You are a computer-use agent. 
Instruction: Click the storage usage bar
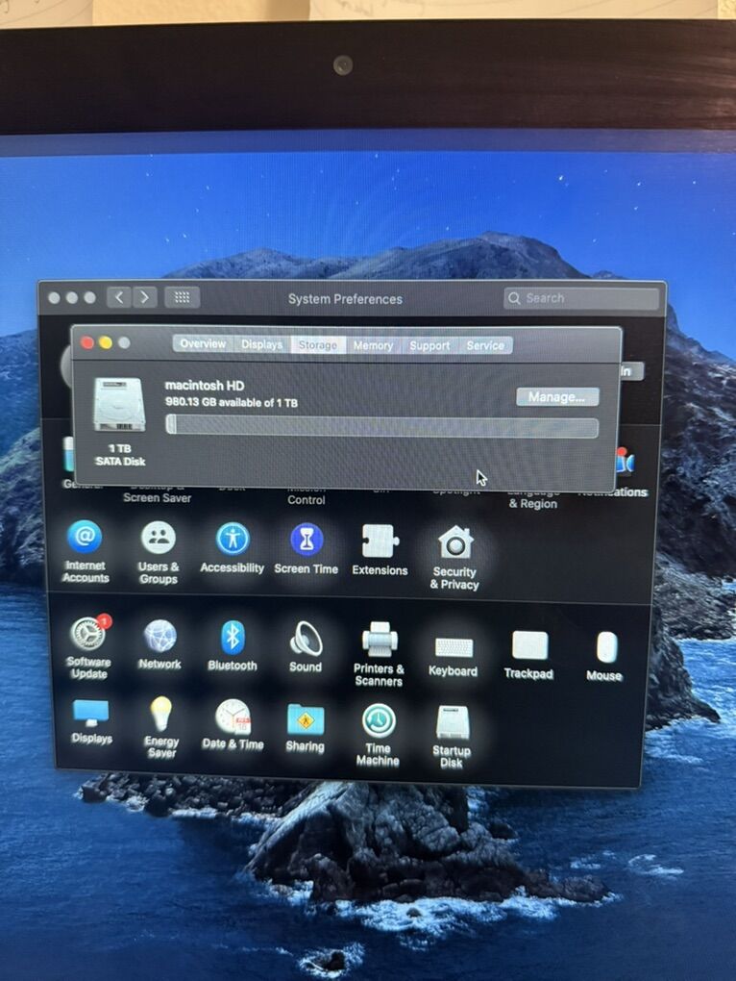tap(381, 426)
